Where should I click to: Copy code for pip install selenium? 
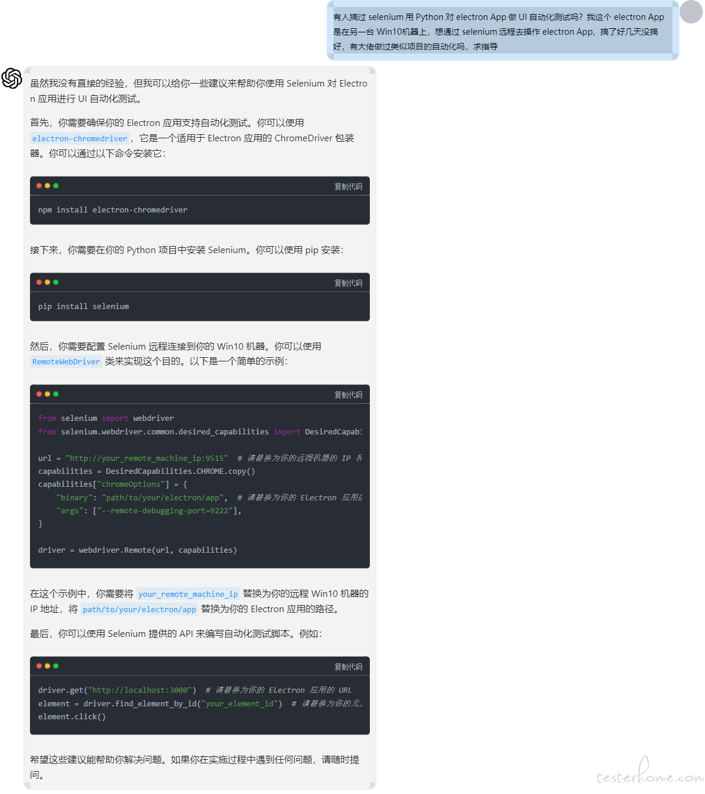(348, 283)
